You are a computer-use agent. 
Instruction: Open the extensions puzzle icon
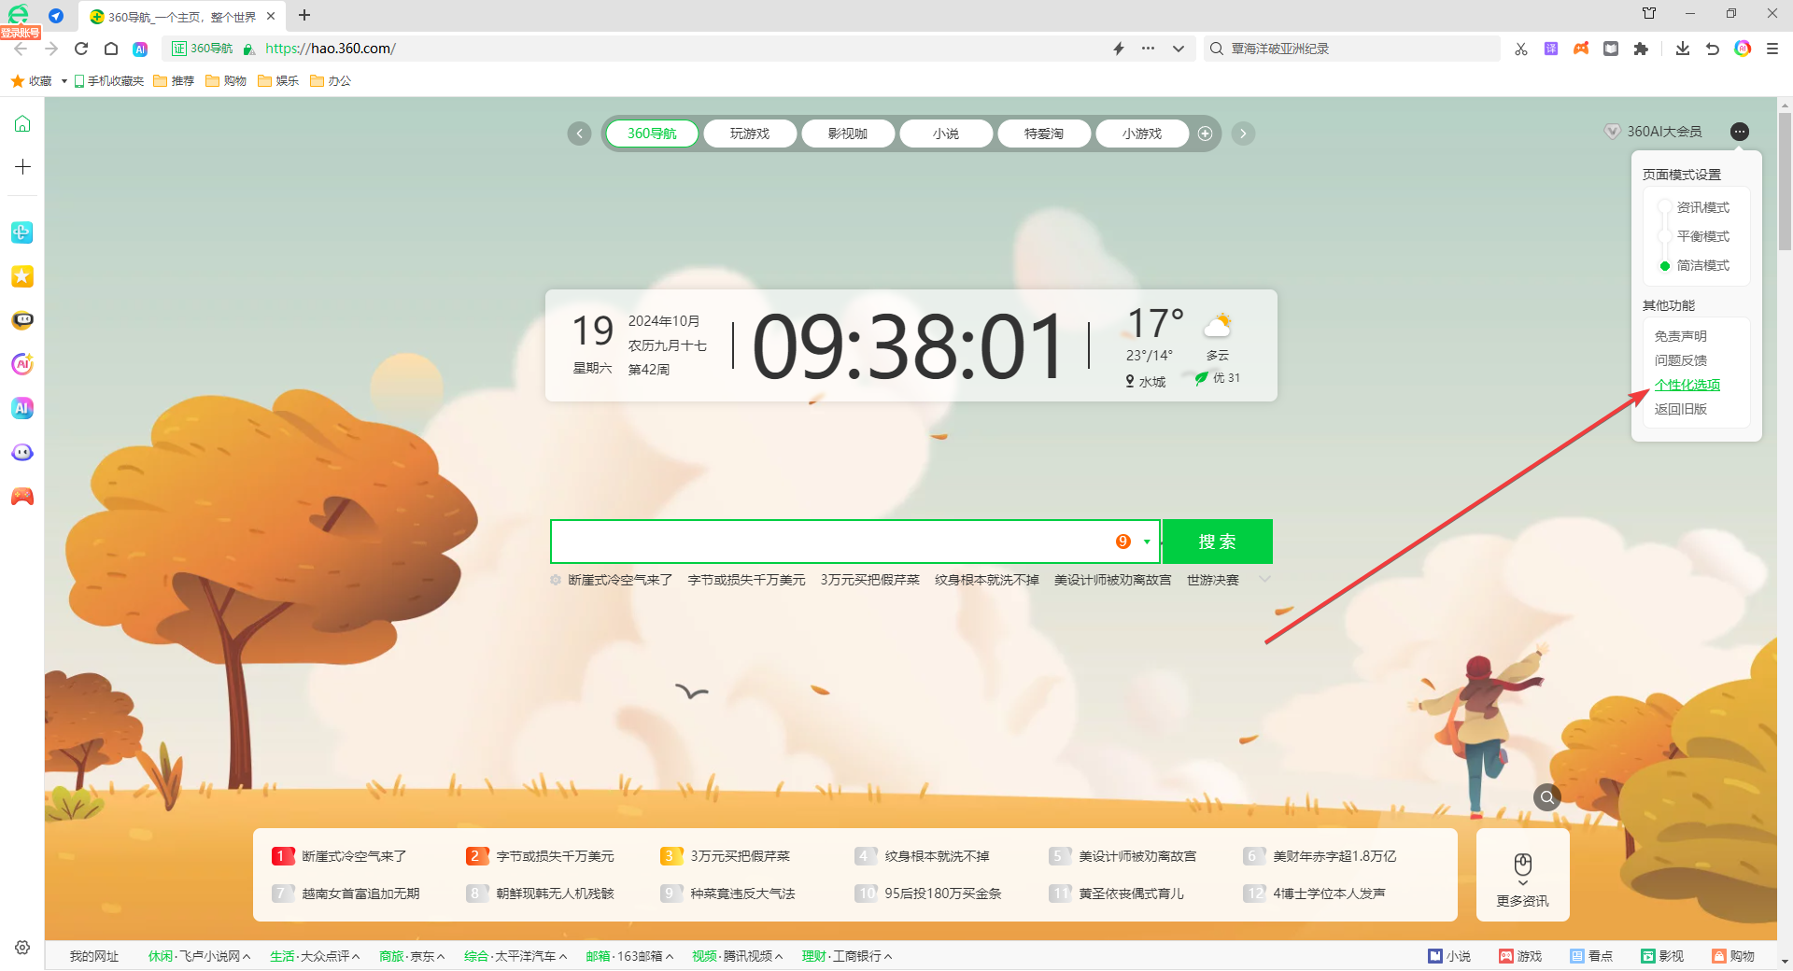(x=1641, y=49)
